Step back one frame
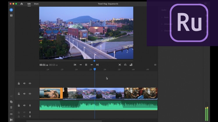218x122 pixels. [81, 65]
